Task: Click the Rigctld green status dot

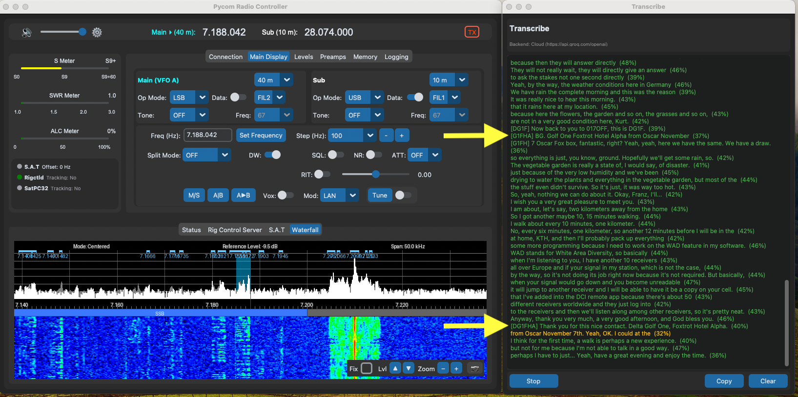Action: (20, 177)
